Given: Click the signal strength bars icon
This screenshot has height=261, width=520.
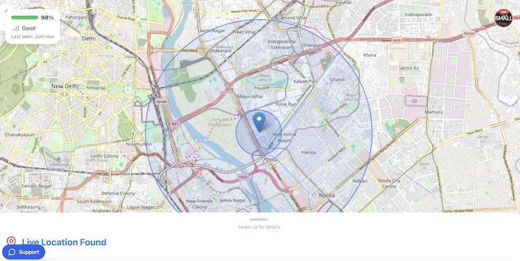Looking at the screenshot, I should pyautogui.click(x=15, y=28).
